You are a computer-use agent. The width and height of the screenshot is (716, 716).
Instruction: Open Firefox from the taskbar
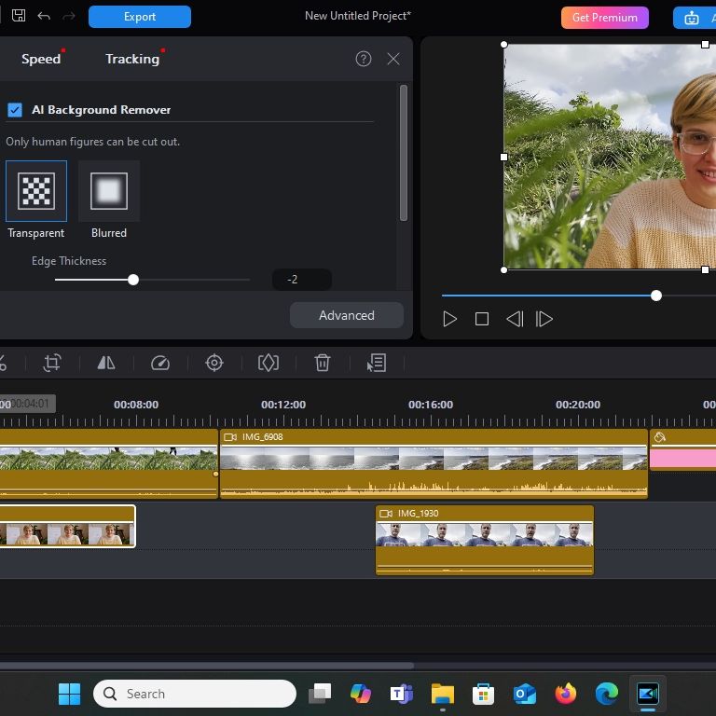[565, 694]
